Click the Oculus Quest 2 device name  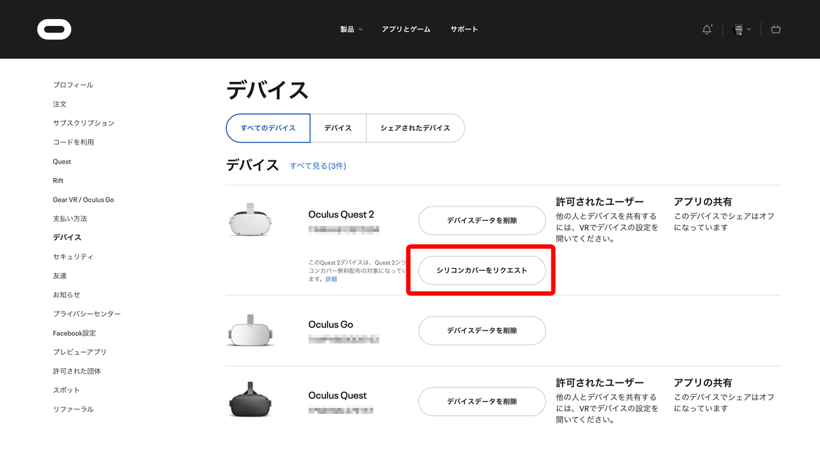coord(341,214)
